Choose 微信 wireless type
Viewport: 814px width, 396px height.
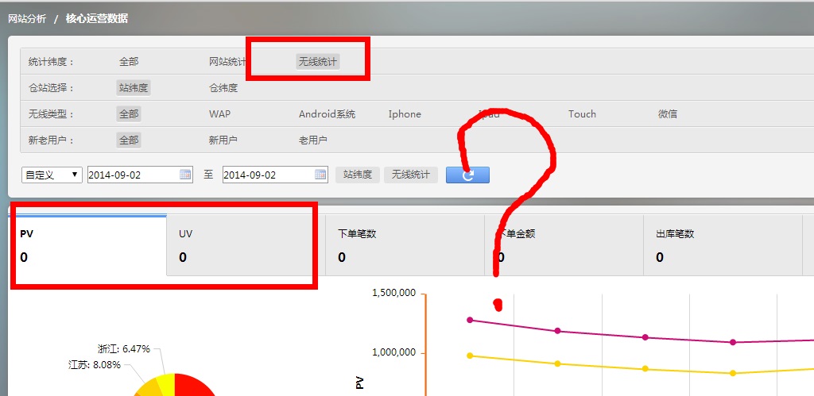coord(667,114)
